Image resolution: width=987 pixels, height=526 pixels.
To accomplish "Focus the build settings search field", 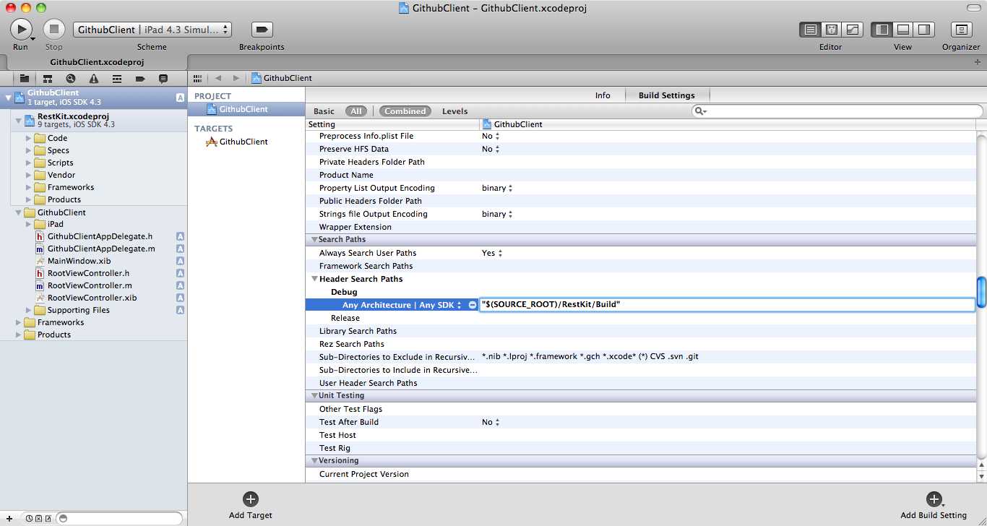I will 837,111.
